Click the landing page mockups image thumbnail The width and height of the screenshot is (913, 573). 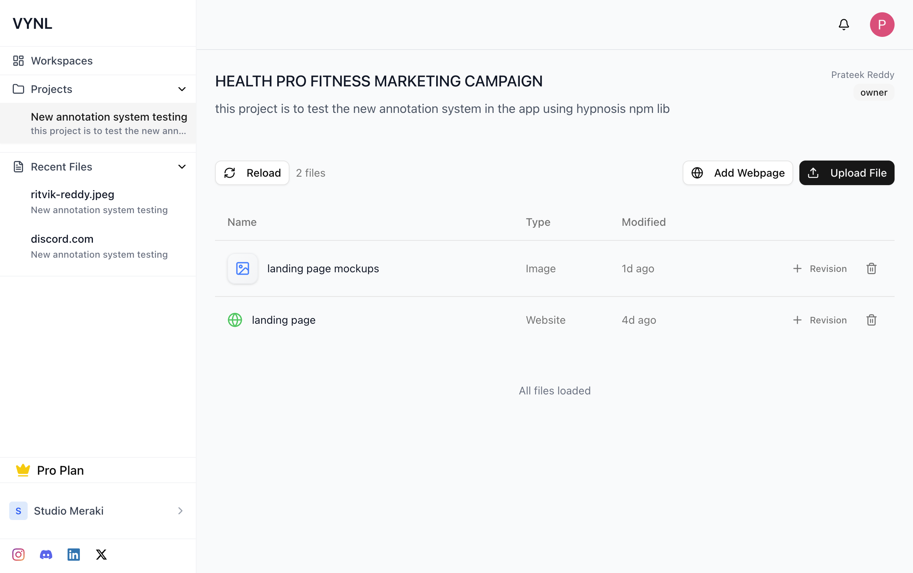(243, 268)
